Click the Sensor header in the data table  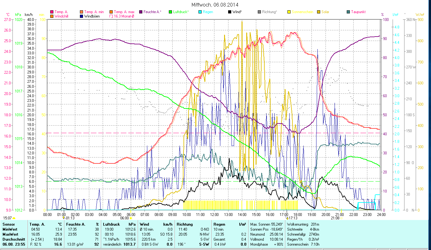8,224
